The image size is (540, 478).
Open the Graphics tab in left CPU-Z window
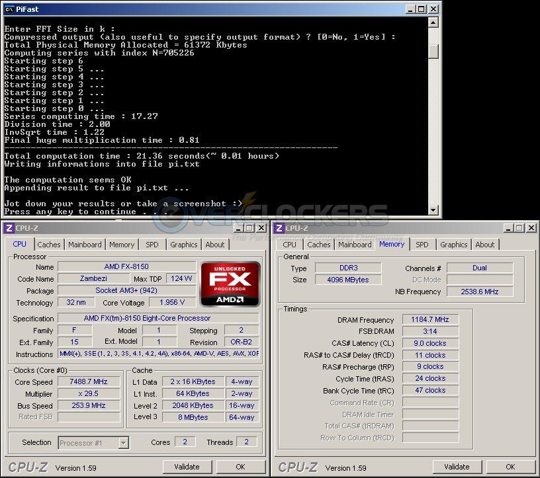click(183, 245)
